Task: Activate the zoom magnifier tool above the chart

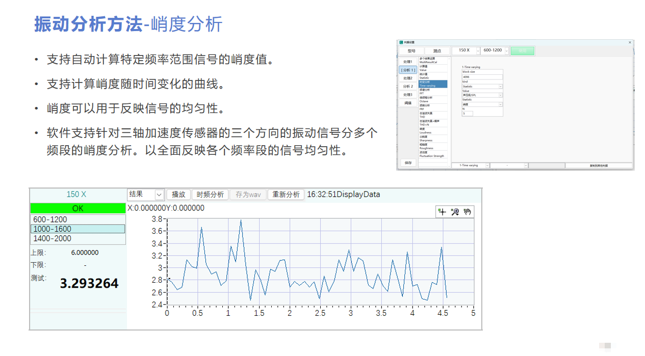Action: pos(455,212)
